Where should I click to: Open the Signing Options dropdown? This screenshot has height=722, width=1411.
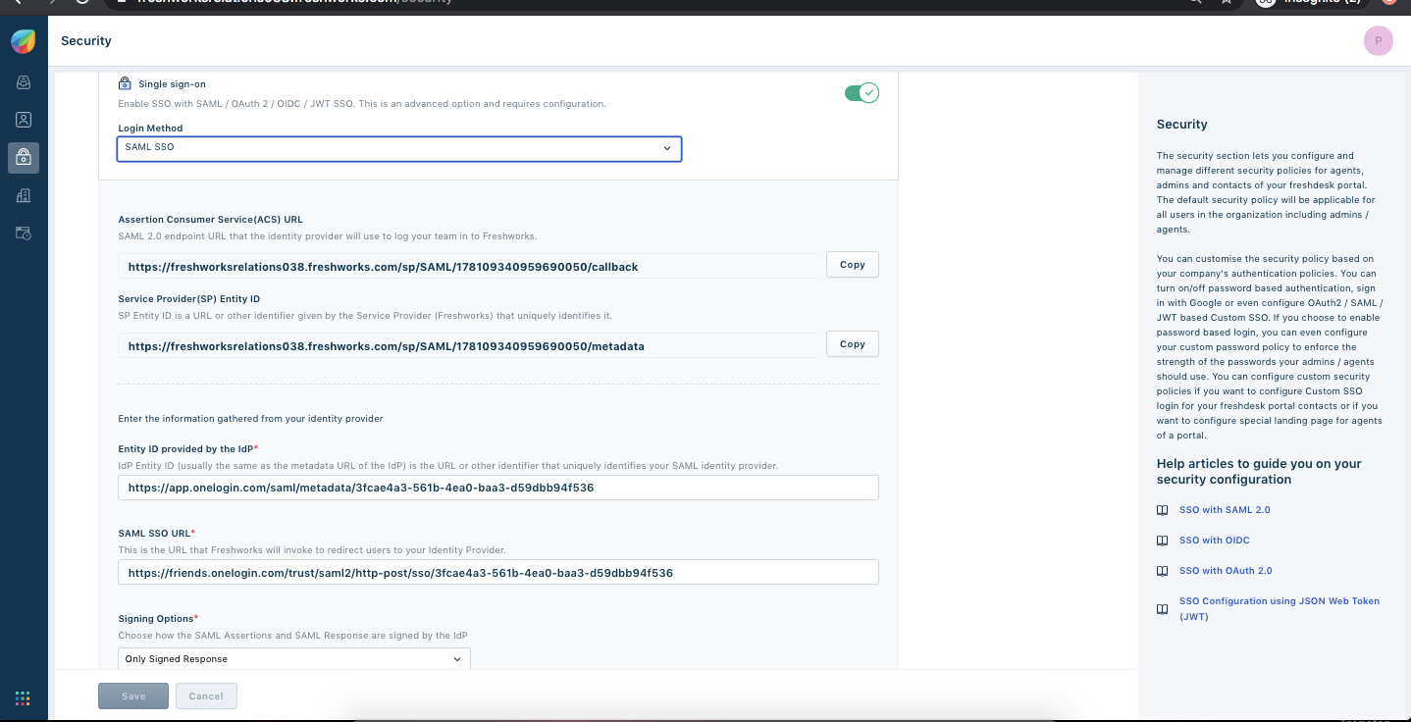tap(294, 658)
